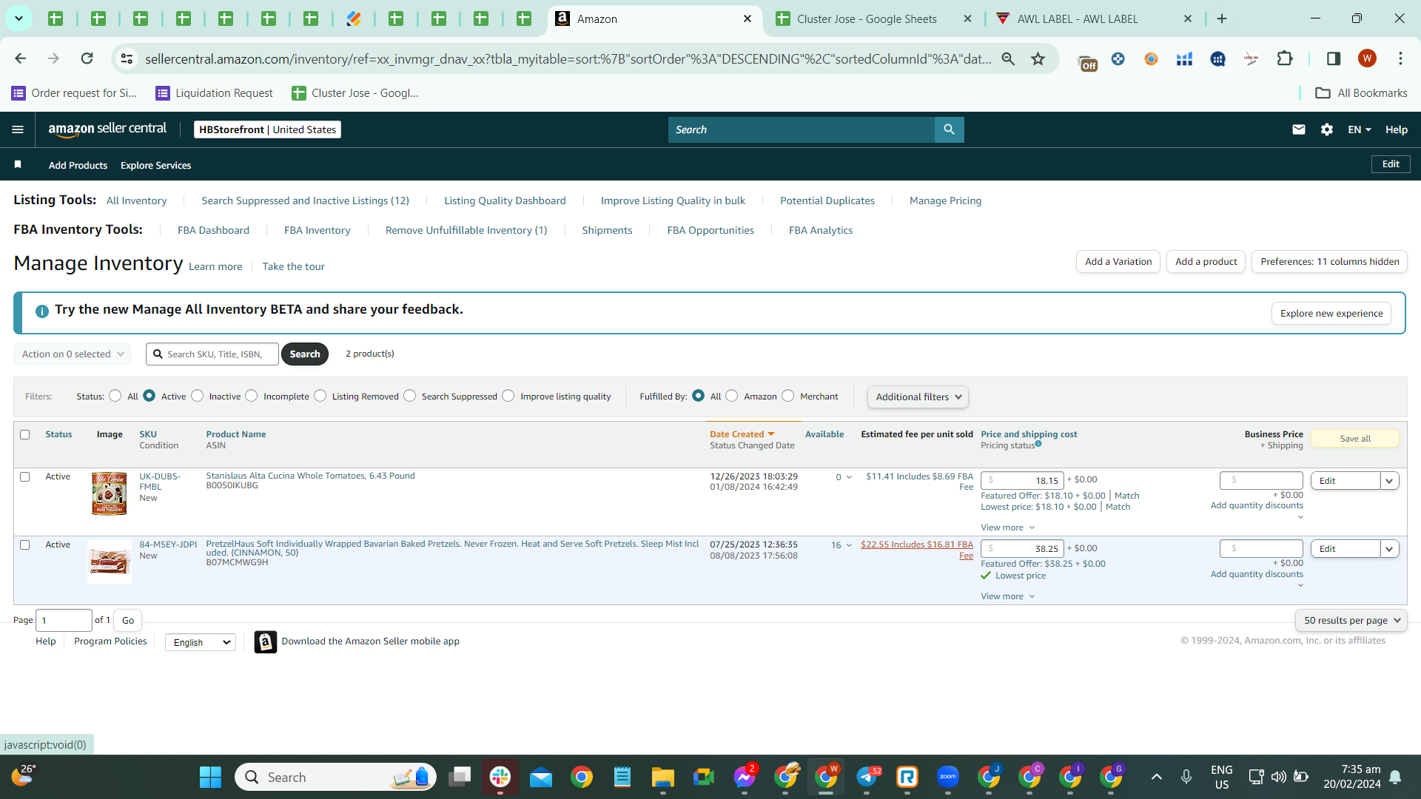Change the 50 results per page dropdown

click(1351, 621)
